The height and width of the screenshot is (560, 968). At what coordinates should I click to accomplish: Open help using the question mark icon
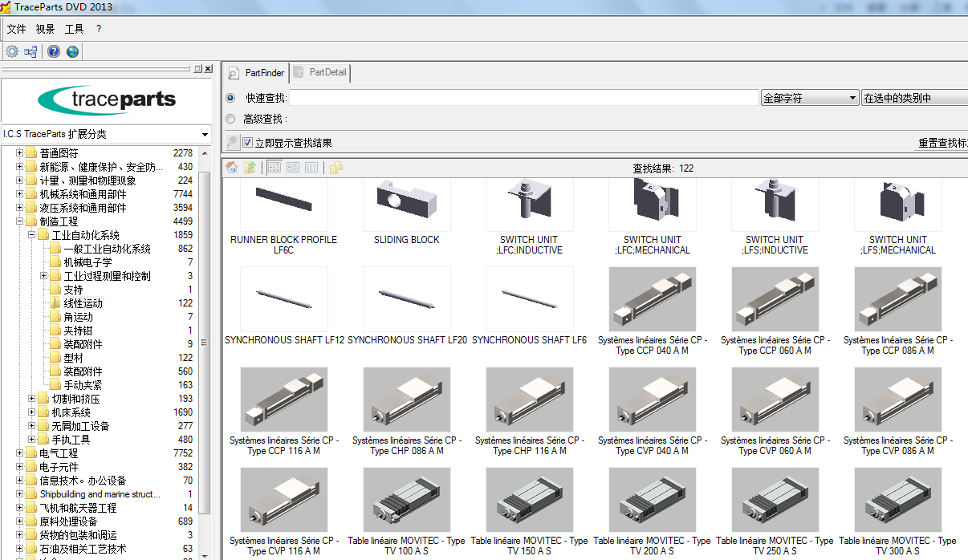click(53, 51)
